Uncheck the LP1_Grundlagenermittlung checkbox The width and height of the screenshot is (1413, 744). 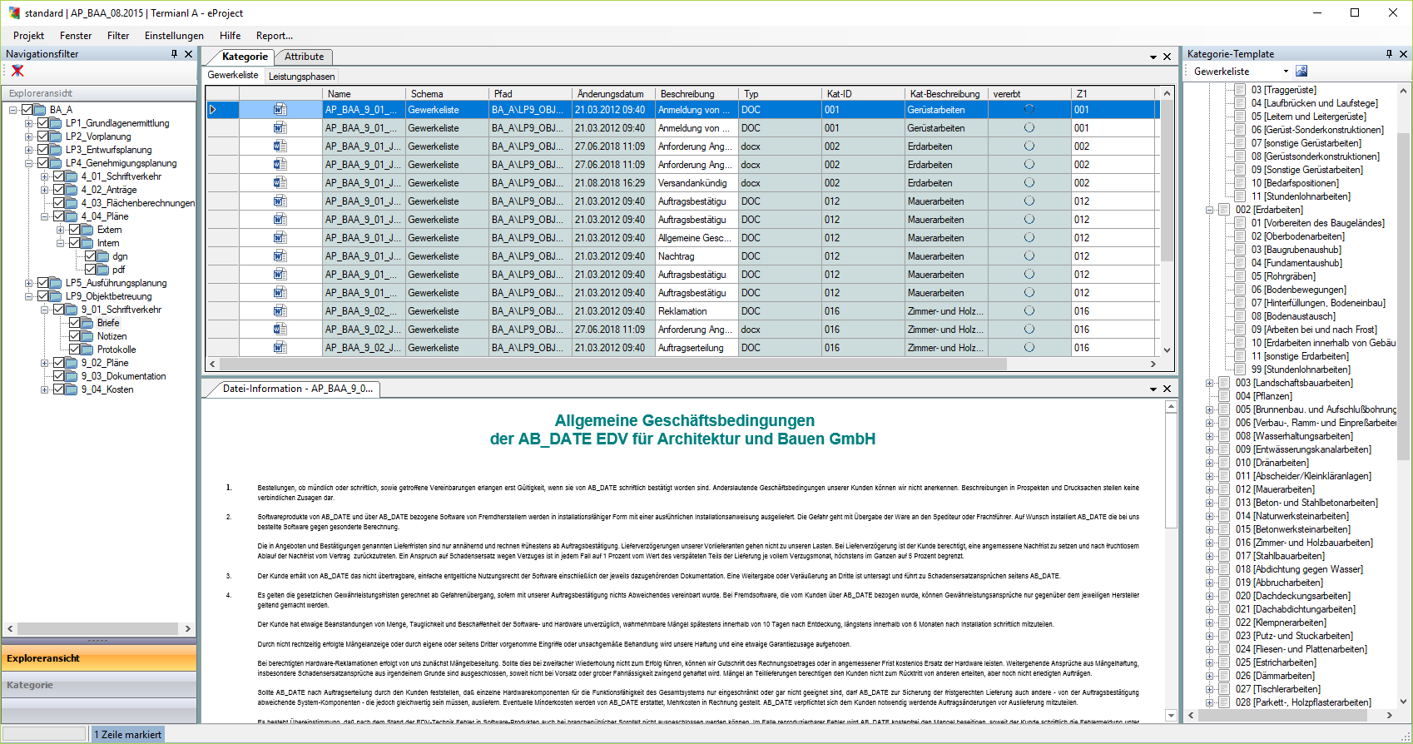pos(42,123)
